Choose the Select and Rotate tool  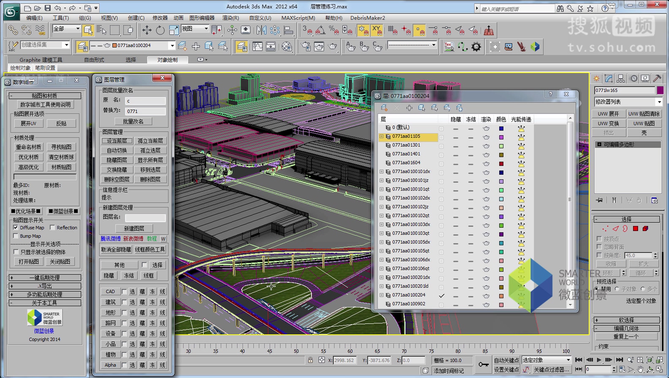(x=160, y=30)
